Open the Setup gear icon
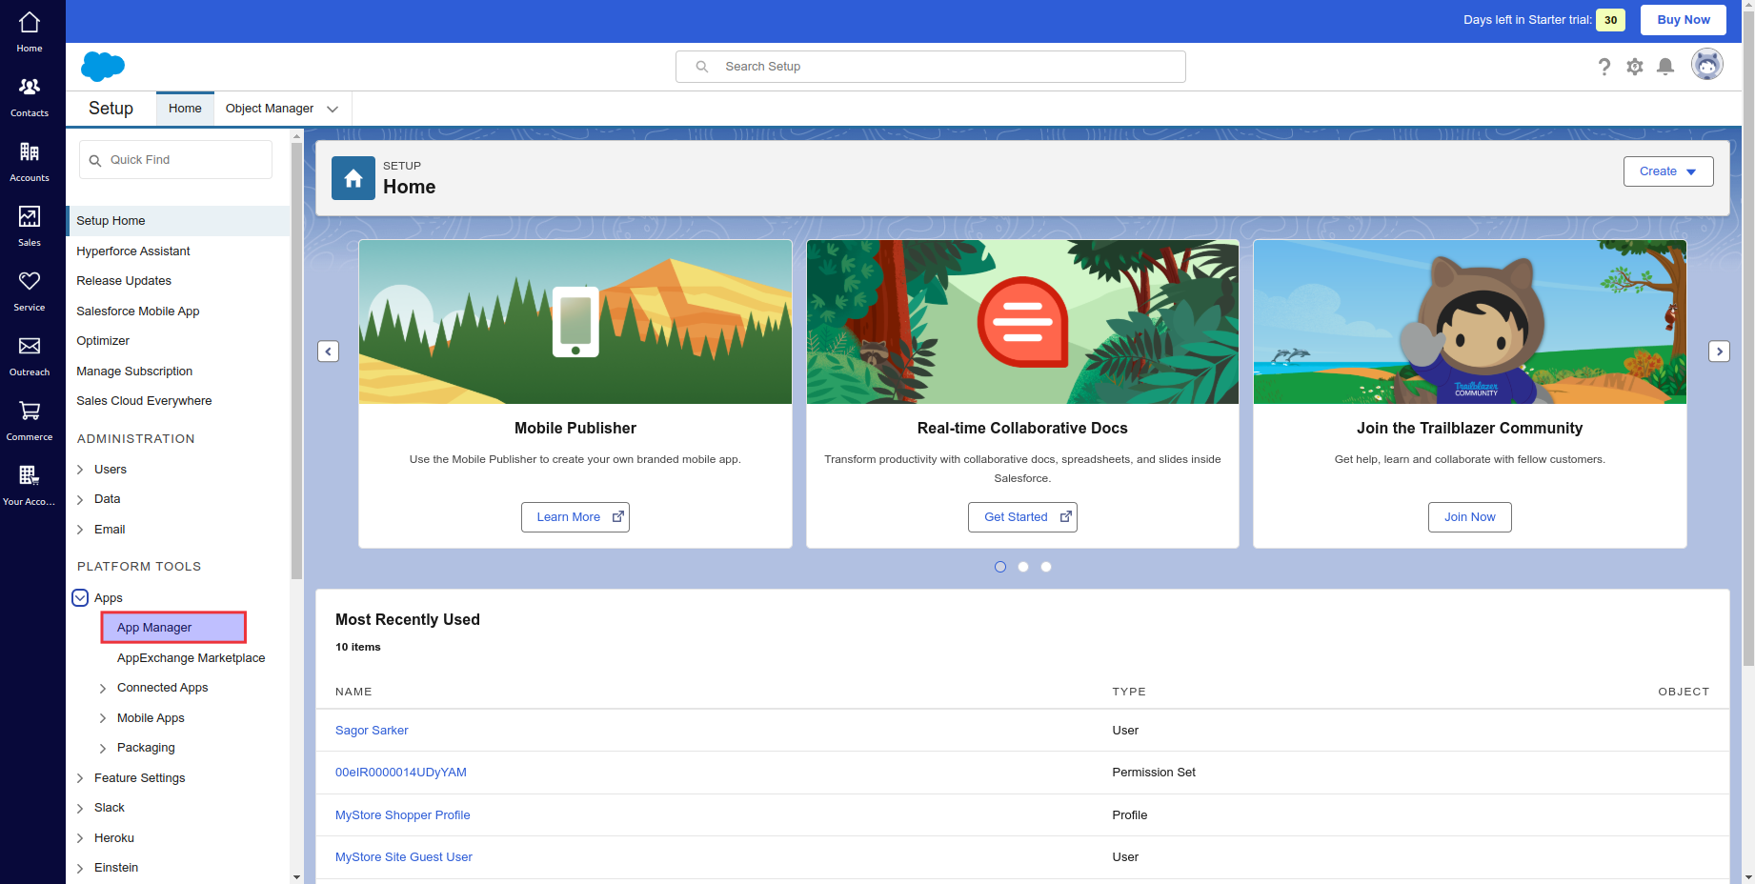Screen dimensions: 1755x884 1635,67
